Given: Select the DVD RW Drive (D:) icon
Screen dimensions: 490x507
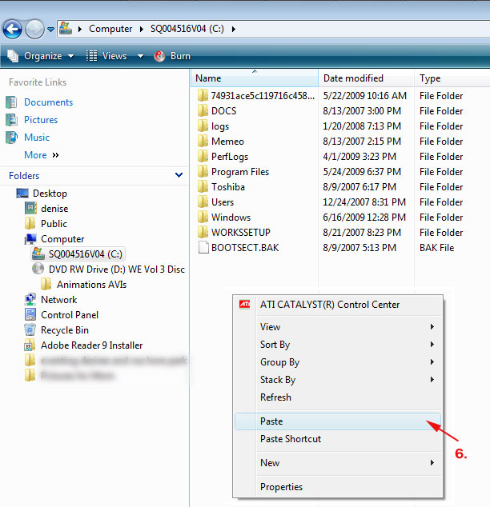Looking at the screenshot, I should [38, 269].
